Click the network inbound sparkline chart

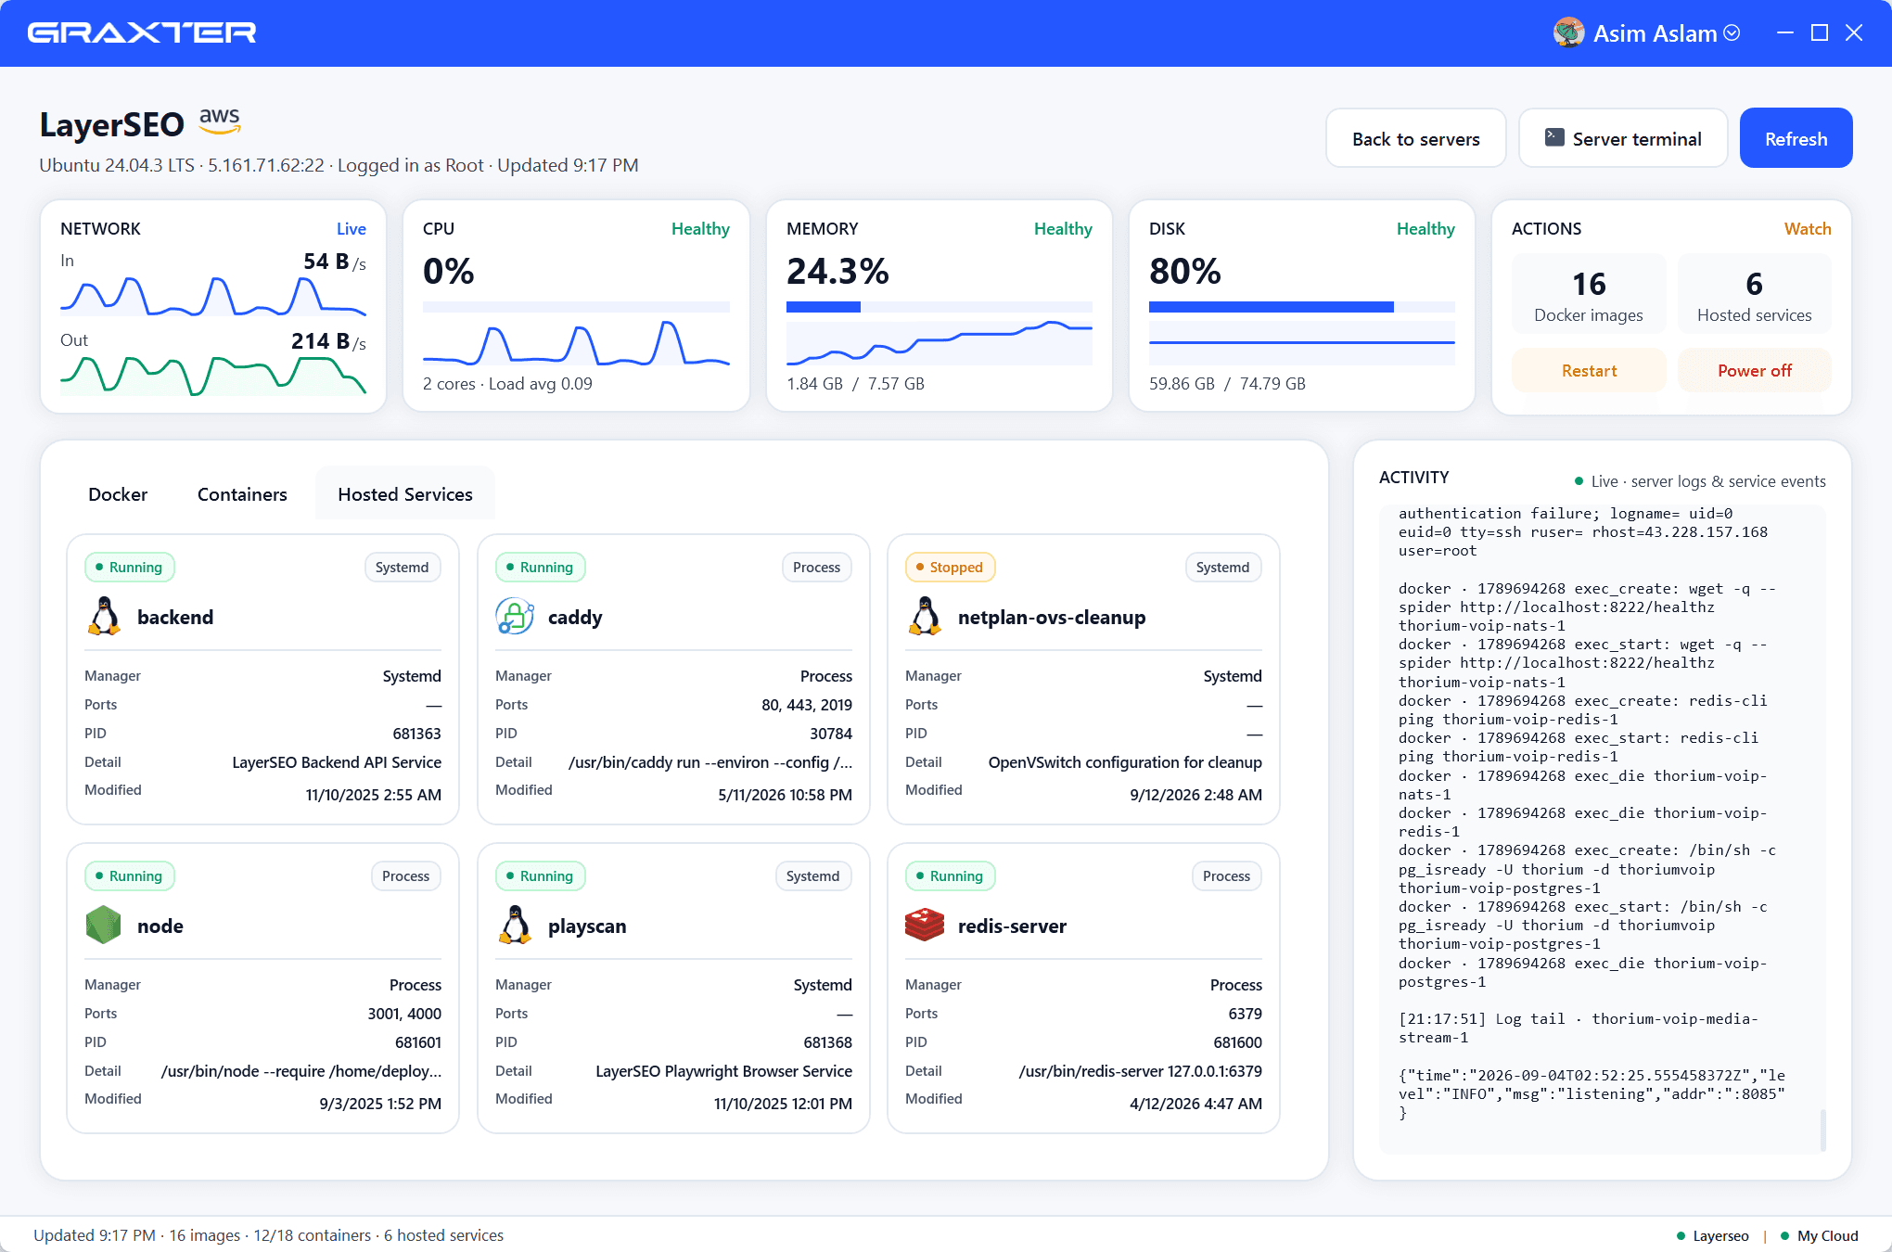(213, 296)
